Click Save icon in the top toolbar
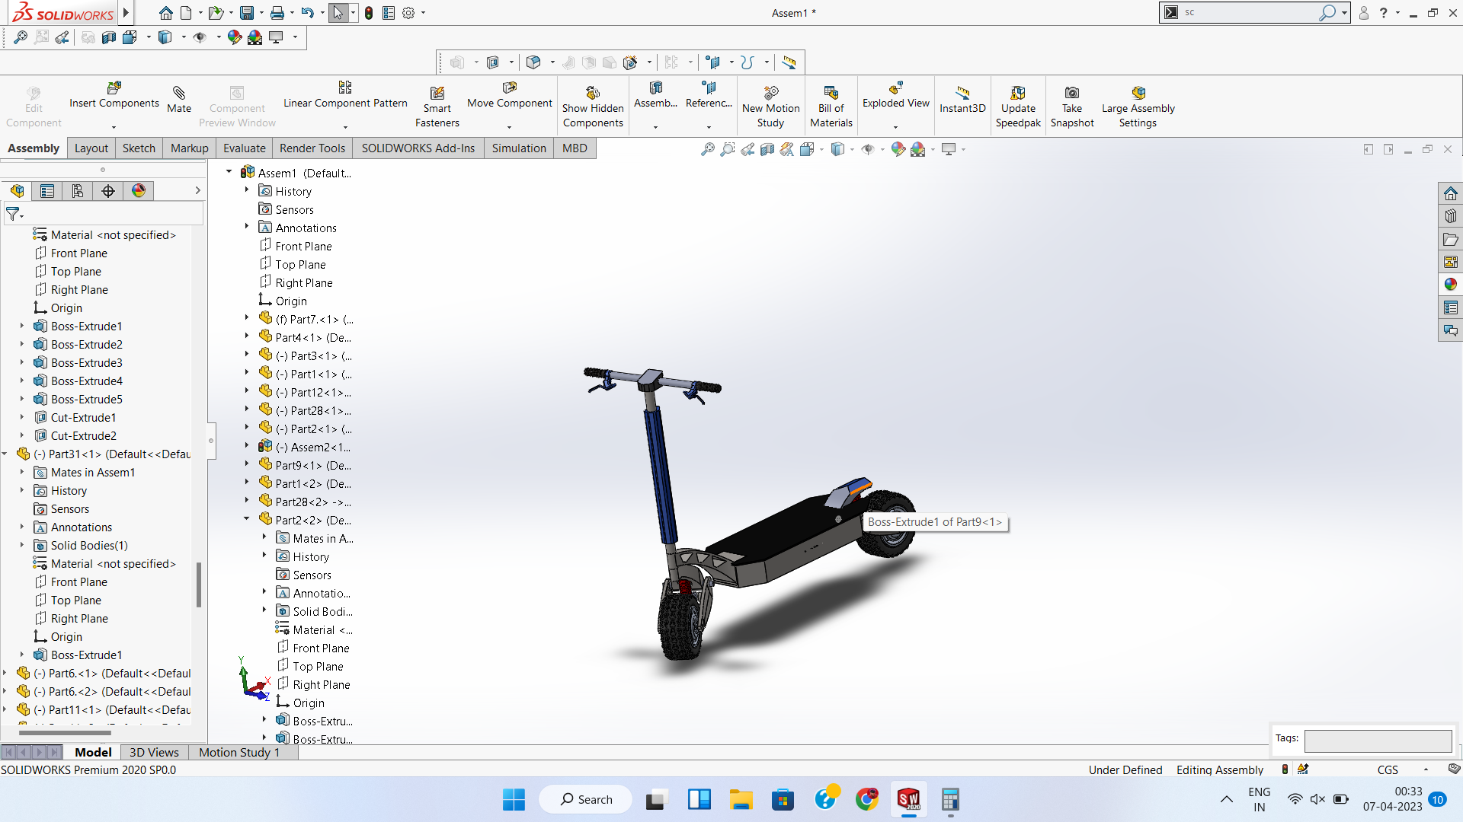Screen dimensions: 1463x822 (246, 13)
